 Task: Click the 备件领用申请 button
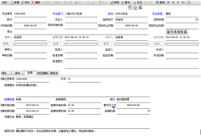click(x=177, y=32)
